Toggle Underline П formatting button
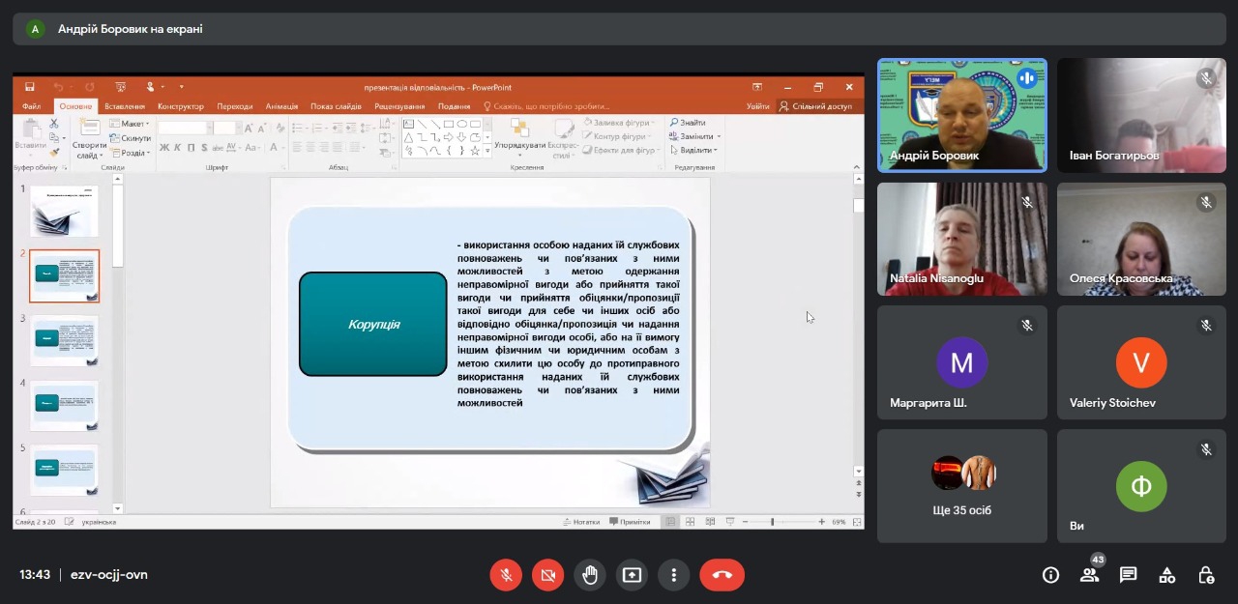 [x=191, y=148]
